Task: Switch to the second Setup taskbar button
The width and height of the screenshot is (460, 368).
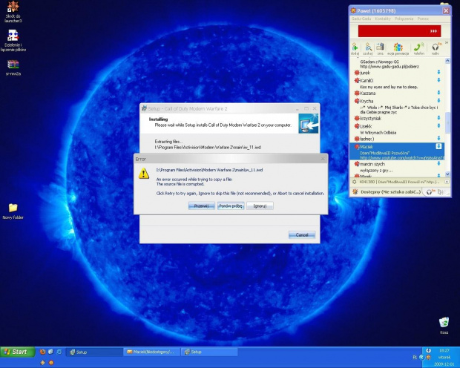Action: (x=209, y=352)
